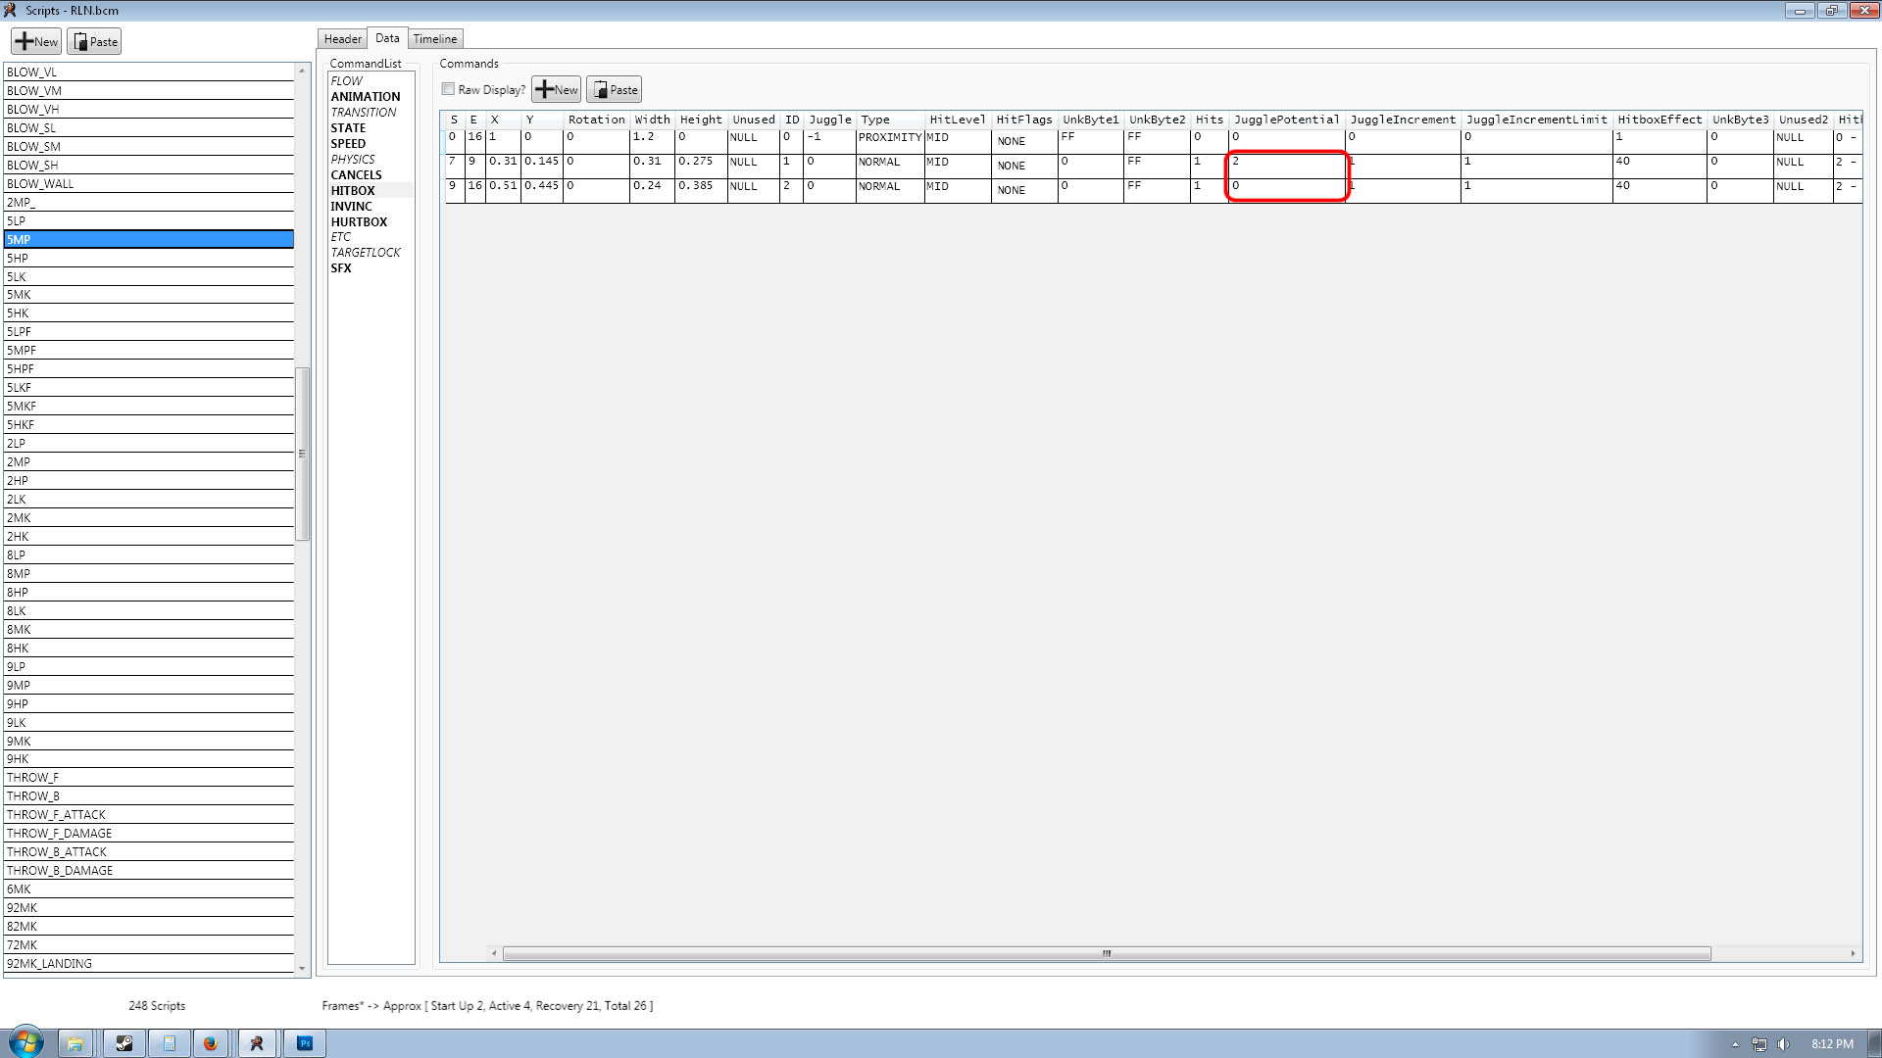1882x1058 pixels.
Task: Enable the Raw Display checkbox
Action: click(x=449, y=89)
